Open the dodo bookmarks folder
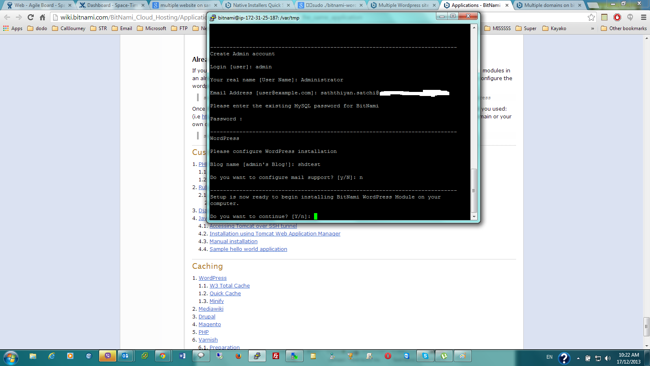 pos(37,28)
